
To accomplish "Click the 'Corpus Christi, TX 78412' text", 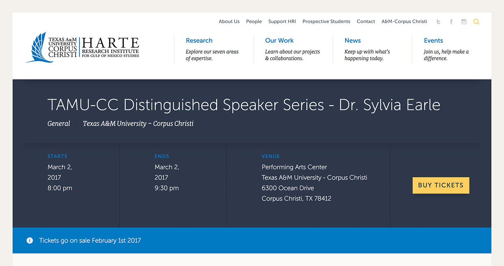I will point(296,199).
